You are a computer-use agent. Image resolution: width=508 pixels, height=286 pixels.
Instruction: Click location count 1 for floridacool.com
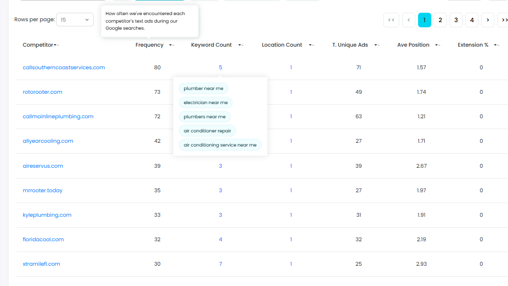291,239
